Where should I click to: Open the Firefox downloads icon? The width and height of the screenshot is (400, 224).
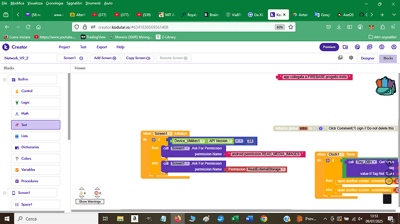coord(339,27)
